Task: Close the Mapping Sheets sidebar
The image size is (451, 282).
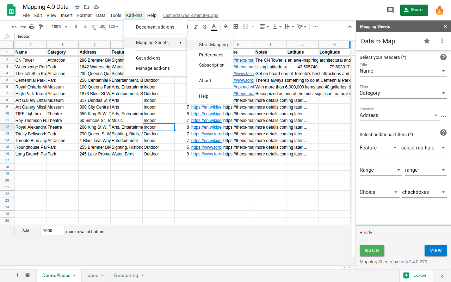Action: pos(445,26)
